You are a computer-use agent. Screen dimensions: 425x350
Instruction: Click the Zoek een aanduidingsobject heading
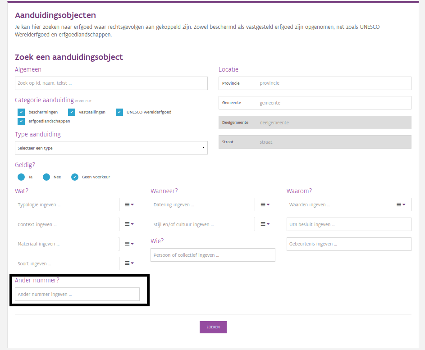click(x=69, y=57)
